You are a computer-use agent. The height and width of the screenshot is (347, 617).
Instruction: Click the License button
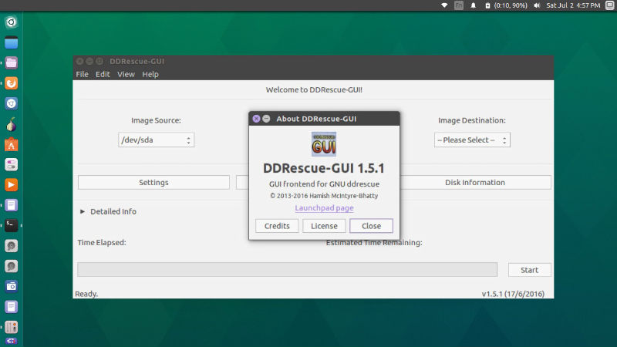click(324, 226)
